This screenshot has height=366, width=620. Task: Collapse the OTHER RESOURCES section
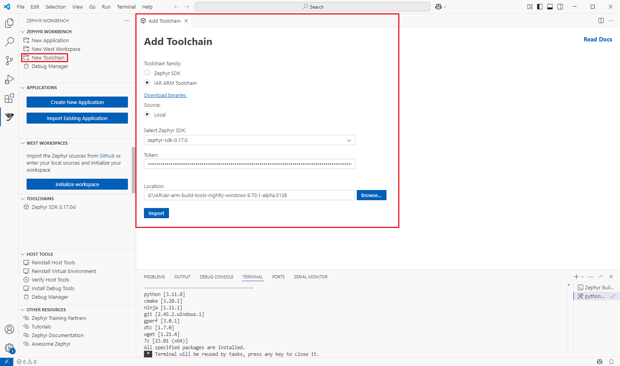pos(23,310)
